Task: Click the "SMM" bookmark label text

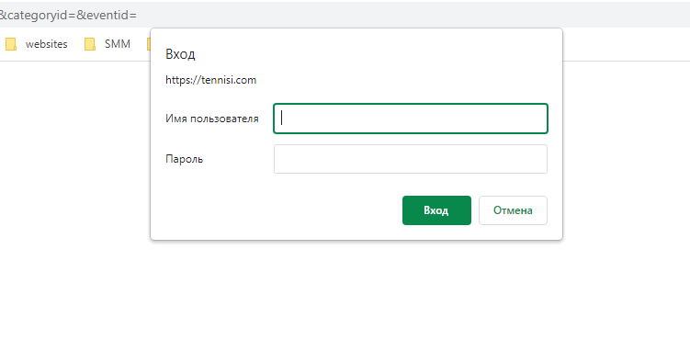Action: click(118, 44)
